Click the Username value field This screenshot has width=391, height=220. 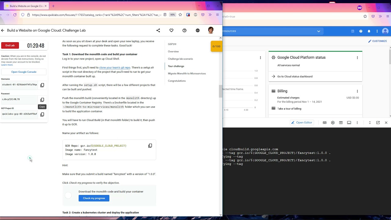[x=20, y=85]
